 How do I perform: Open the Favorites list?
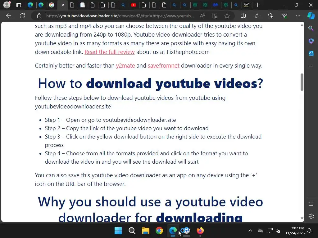pyautogui.click(x=257, y=16)
